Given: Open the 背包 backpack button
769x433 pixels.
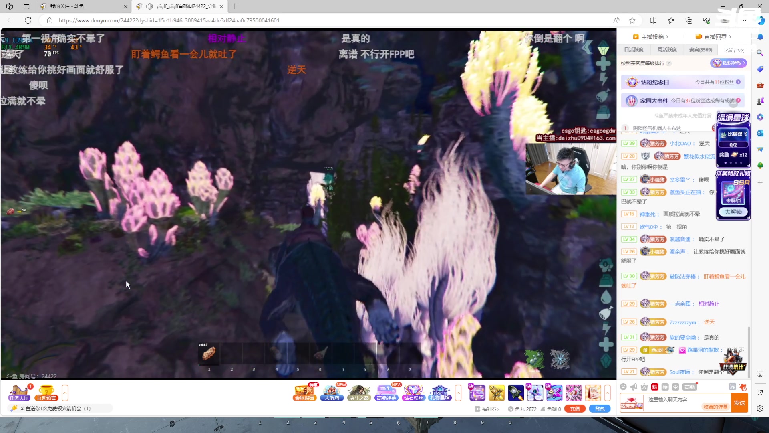Looking at the screenshot, I should tap(600, 409).
